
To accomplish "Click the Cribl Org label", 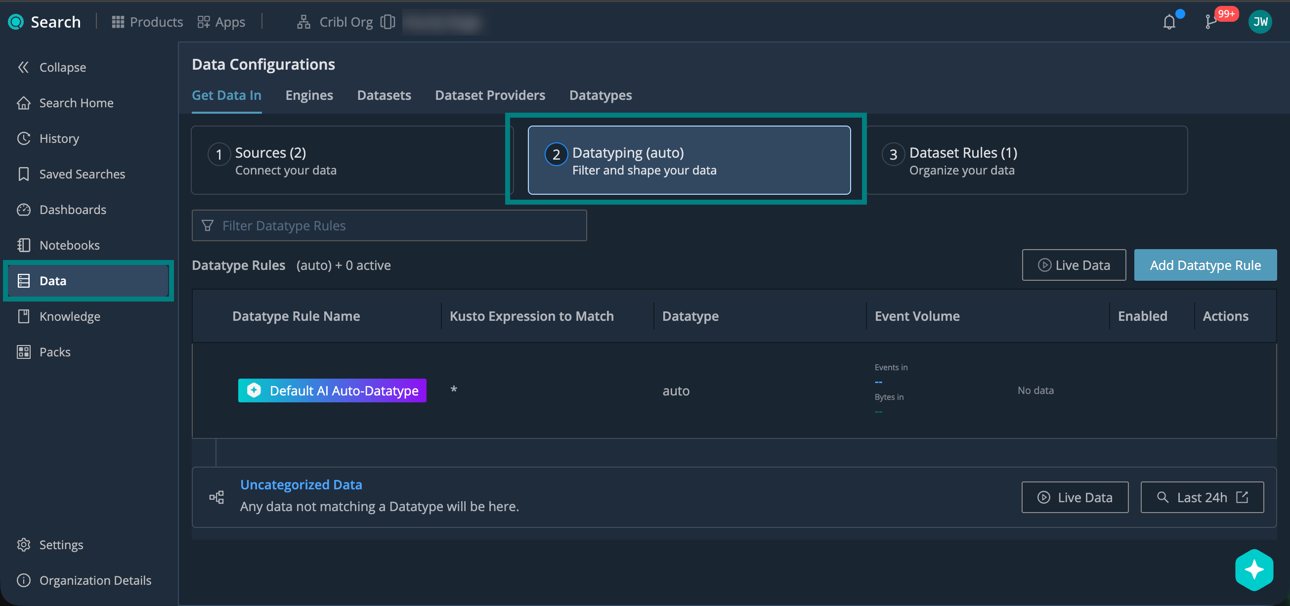I will tap(346, 22).
